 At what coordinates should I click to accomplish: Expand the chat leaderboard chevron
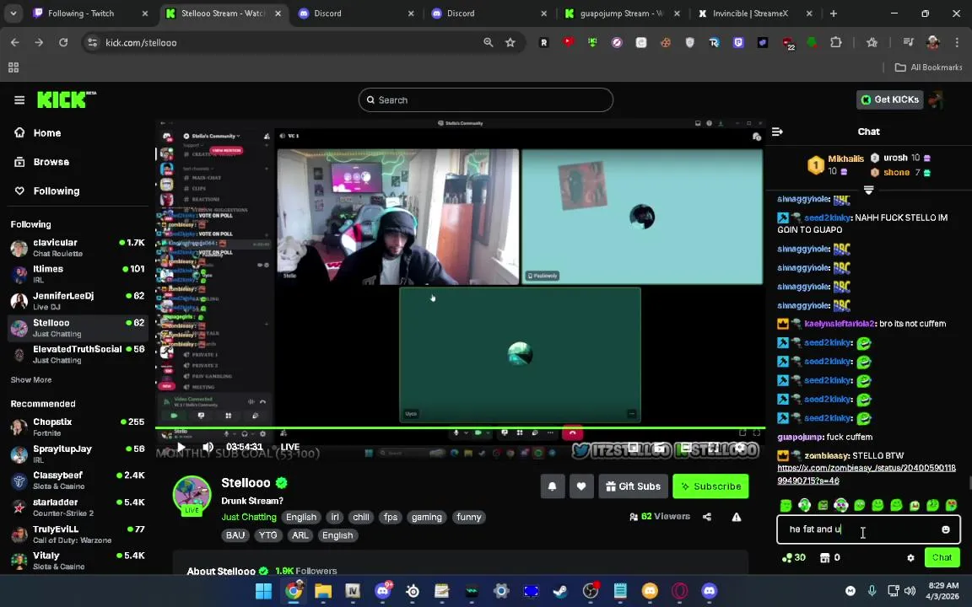(868, 190)
